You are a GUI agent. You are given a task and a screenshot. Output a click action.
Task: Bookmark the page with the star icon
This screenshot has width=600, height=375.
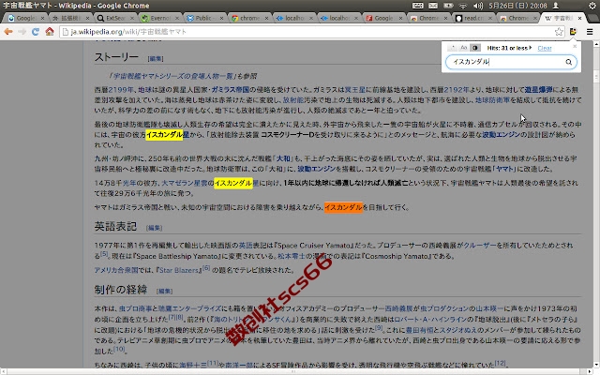pos(559,32)
